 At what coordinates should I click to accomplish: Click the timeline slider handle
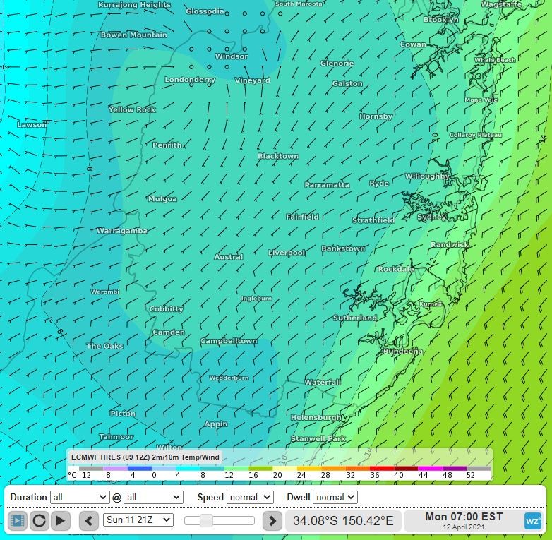[x=206, y=521]
